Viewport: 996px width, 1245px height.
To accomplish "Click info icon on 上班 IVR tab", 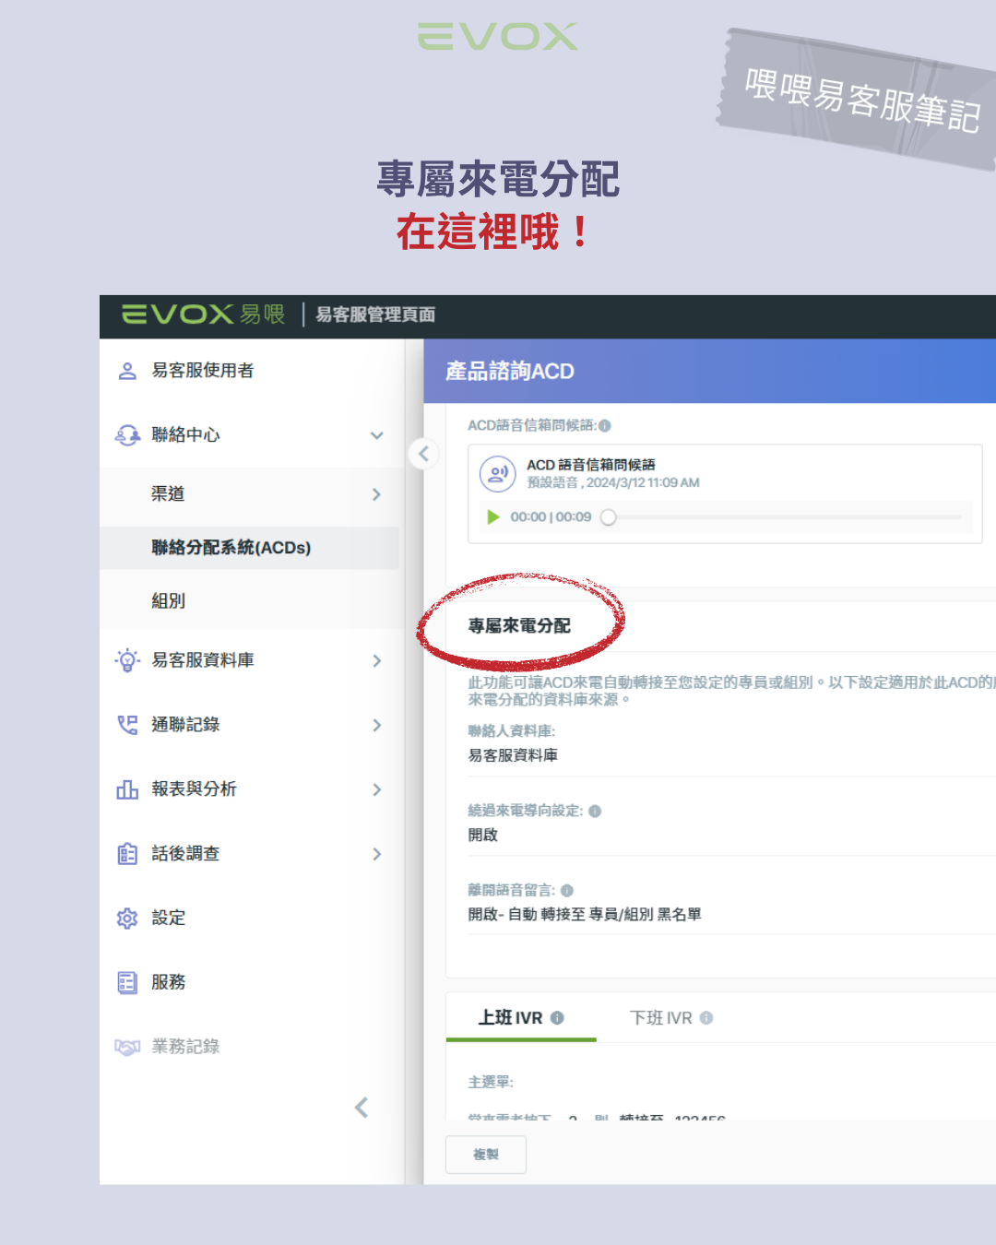I will click(x=557, y=1018).
